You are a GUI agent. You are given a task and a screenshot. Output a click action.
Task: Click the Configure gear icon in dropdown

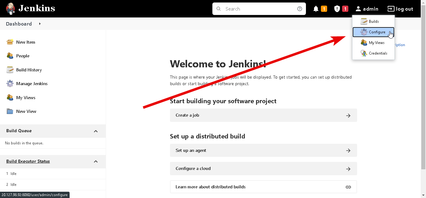(x=364, y=32)
